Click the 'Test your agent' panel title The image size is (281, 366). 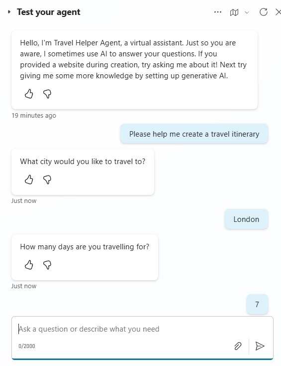point(49,12)
